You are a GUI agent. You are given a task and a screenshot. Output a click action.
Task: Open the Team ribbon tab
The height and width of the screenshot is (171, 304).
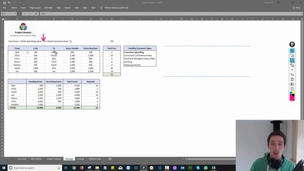pos(94,8)
